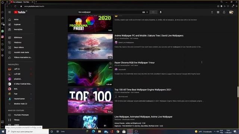
Task: Open the on-screen keyboard icon in search box
Action: (x=143, y=12)
